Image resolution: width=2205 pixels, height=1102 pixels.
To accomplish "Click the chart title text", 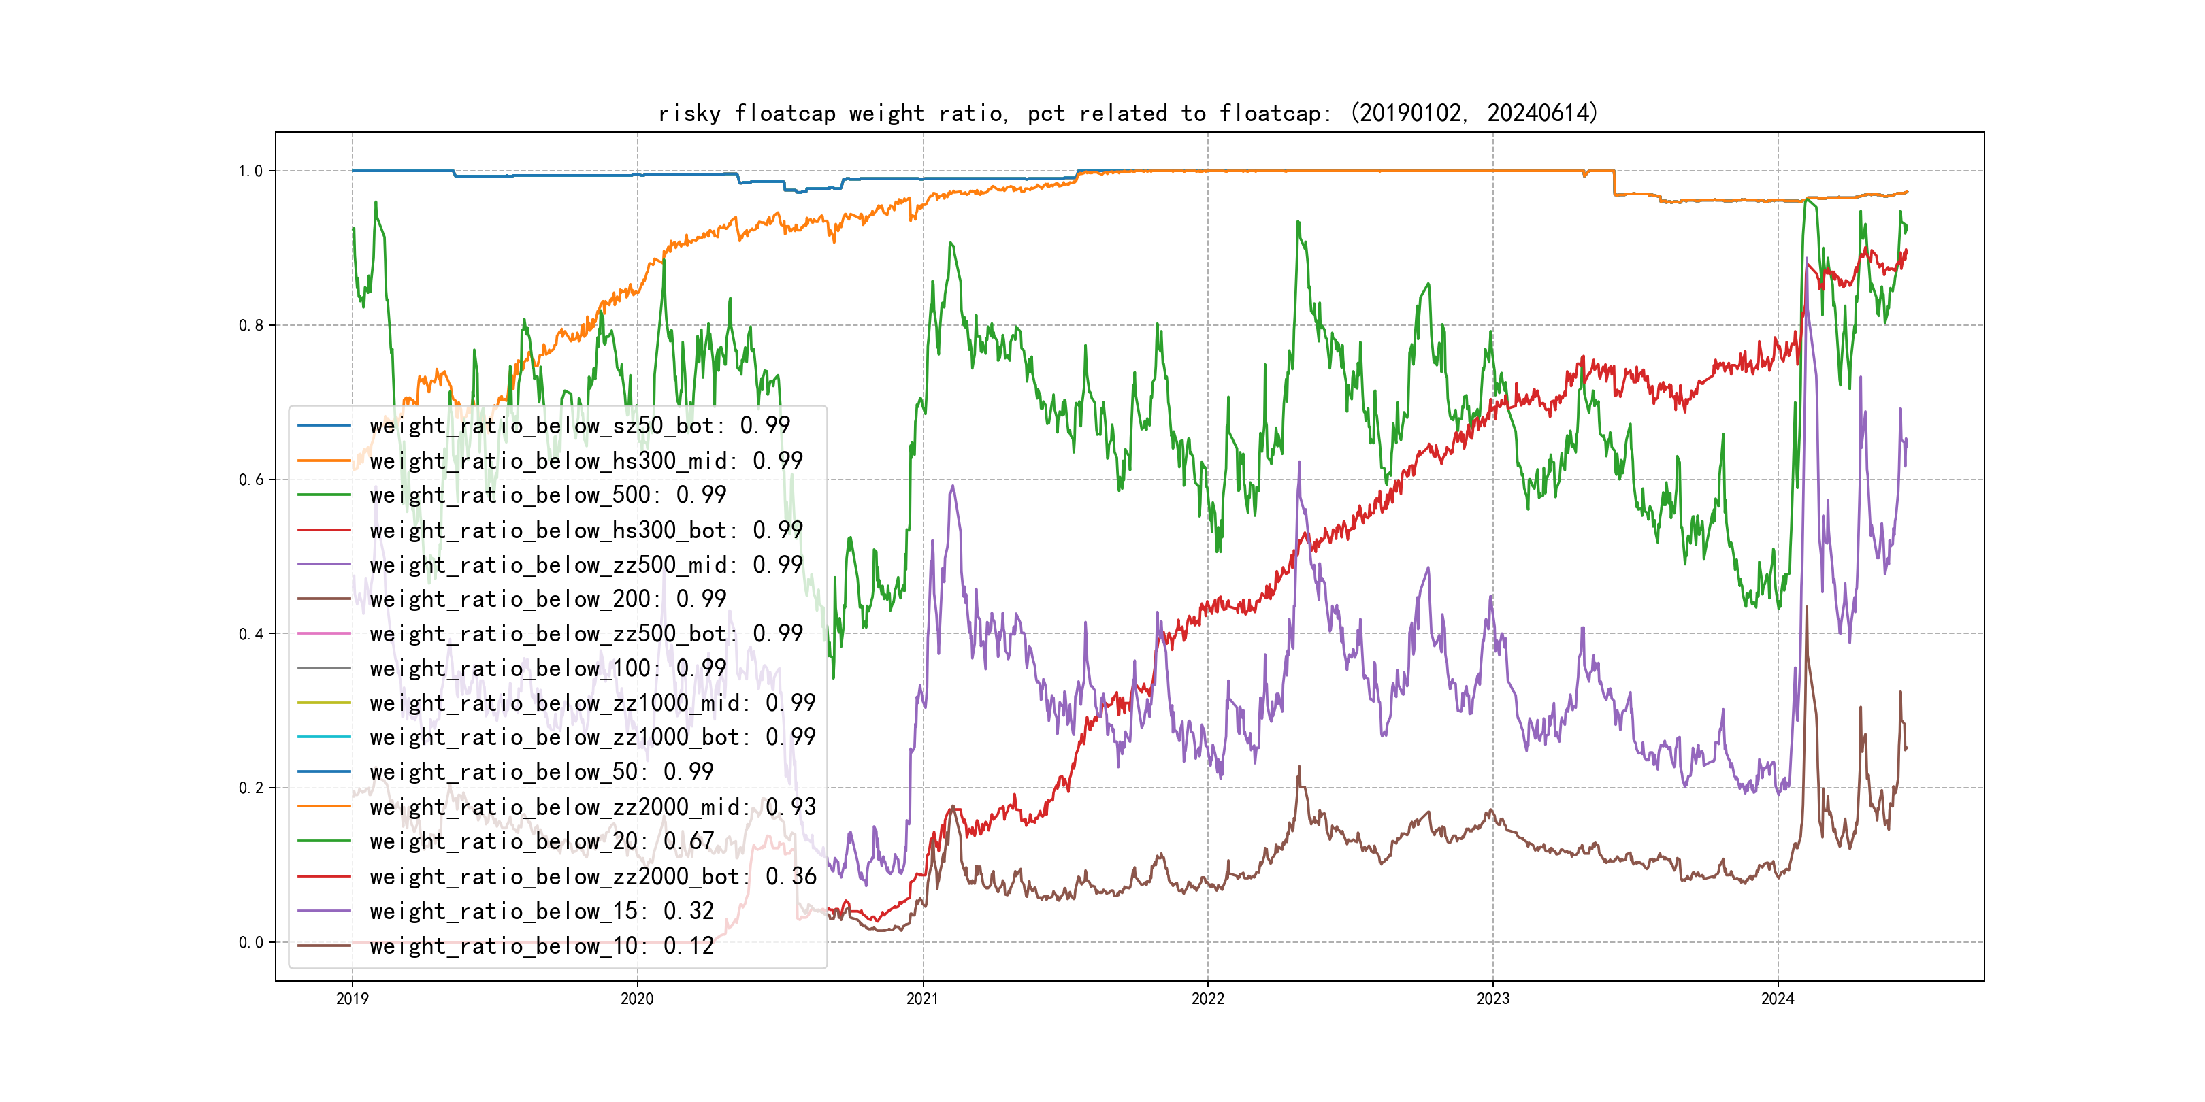I will (1127, 113).
